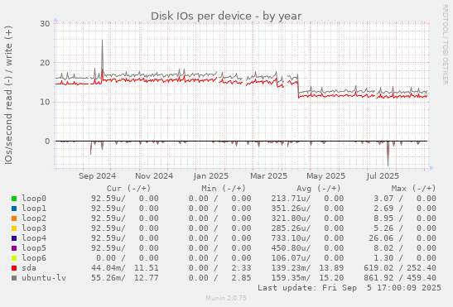
Task: Click the May 2025 axis label
Action: [326, 176]
